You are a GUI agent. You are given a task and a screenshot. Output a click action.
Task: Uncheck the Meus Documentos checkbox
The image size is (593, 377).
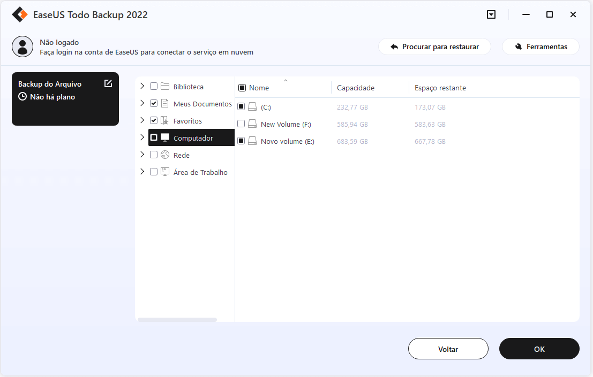pos(154,103)
